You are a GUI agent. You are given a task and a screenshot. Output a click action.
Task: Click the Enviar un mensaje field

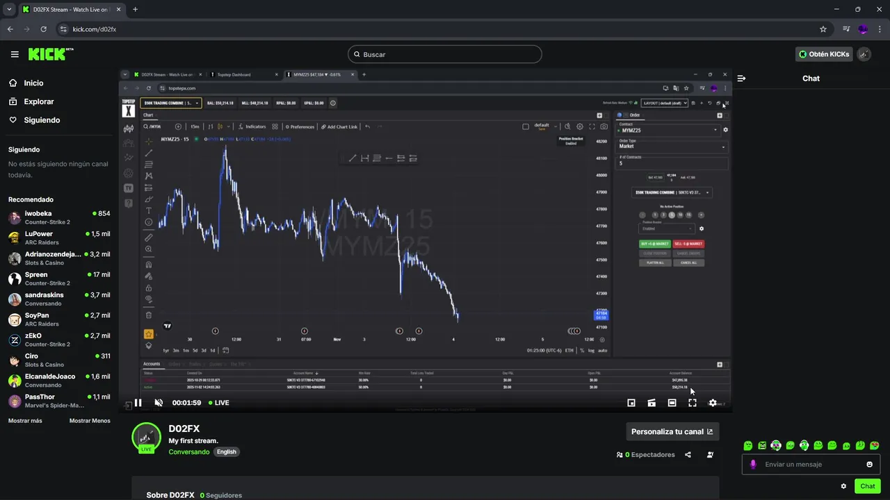[811, 465]
